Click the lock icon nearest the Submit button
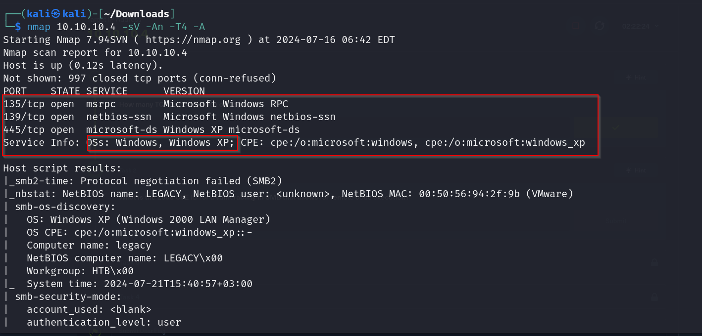 click(x=654, y=263)
